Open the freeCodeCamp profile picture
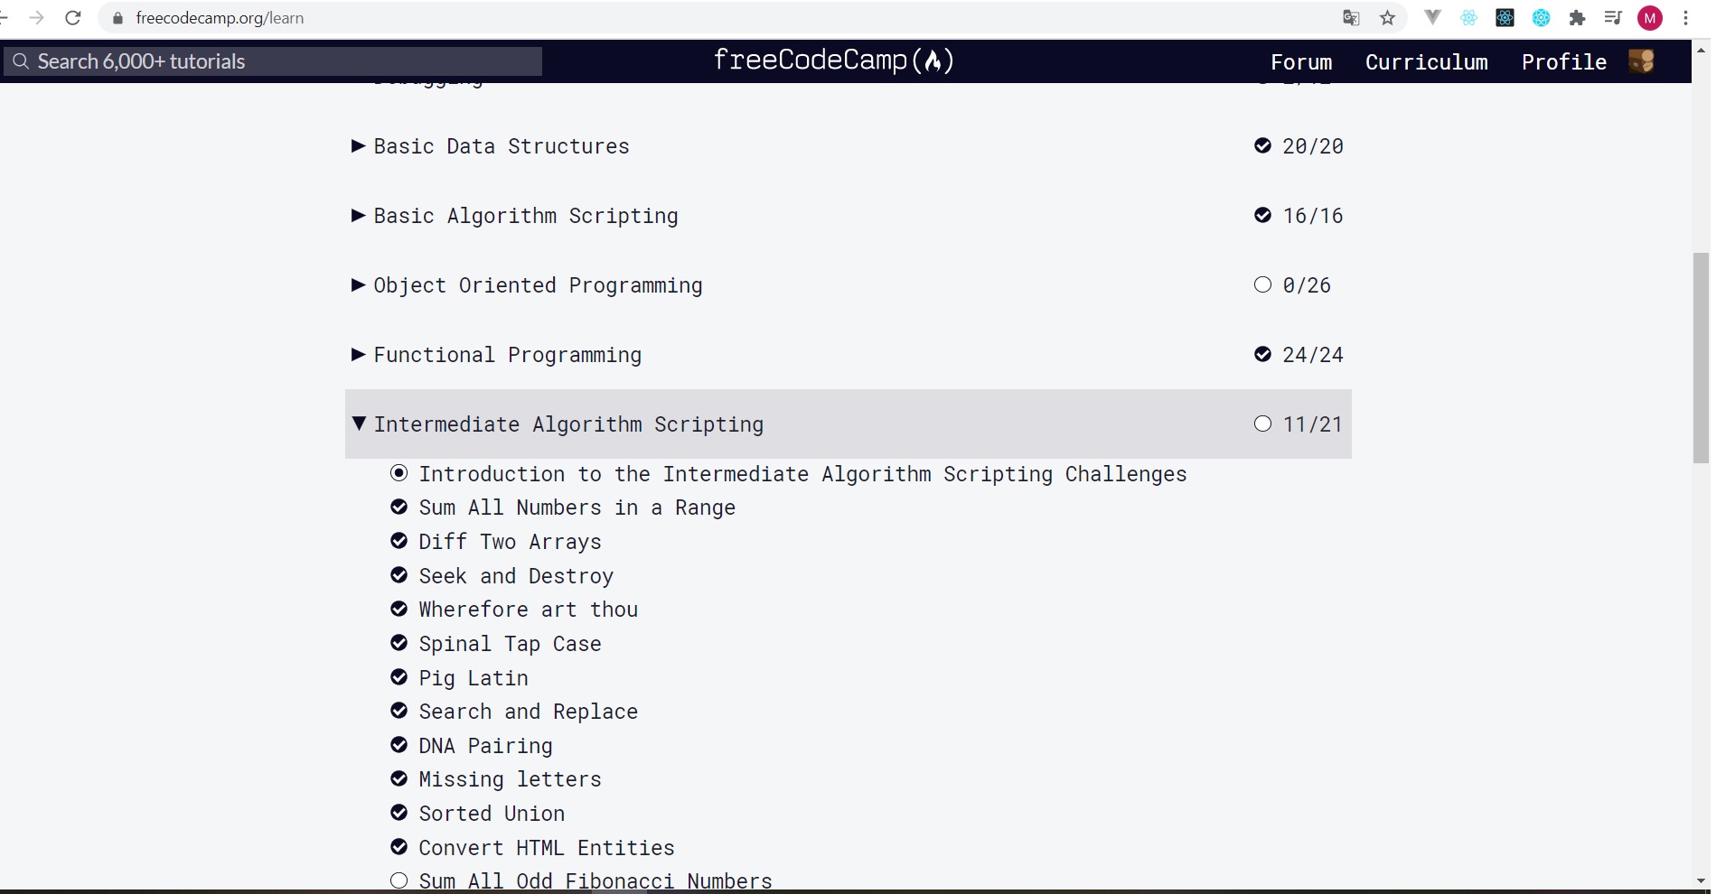The image size is (1735, 894). pyautogui.click(x=1641, y=61)
